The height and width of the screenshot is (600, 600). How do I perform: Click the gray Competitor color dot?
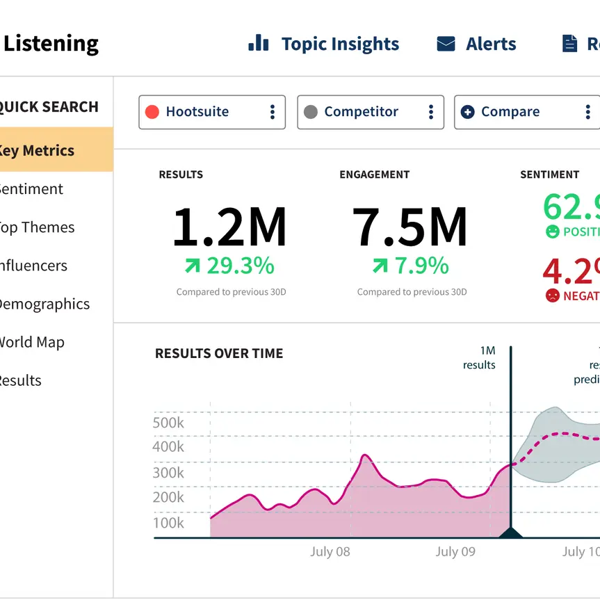(x=310, y=112)
